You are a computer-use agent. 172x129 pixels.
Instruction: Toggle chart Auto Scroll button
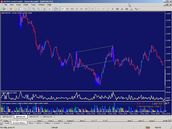tap(45, 9)
